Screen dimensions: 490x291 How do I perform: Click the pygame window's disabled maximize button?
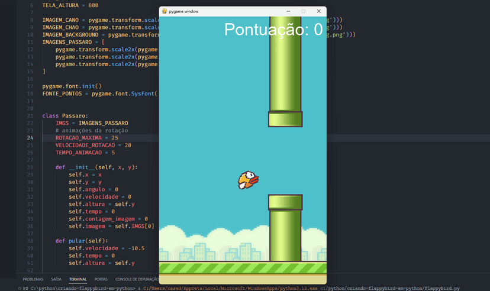coord(303,11)
